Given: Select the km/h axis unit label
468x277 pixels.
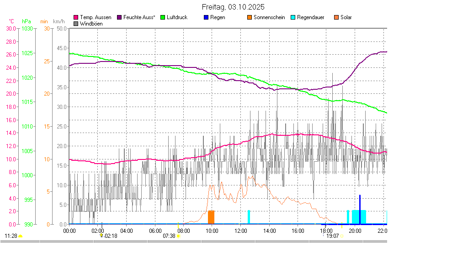Looking at the screenshot, I should [59, 21].
